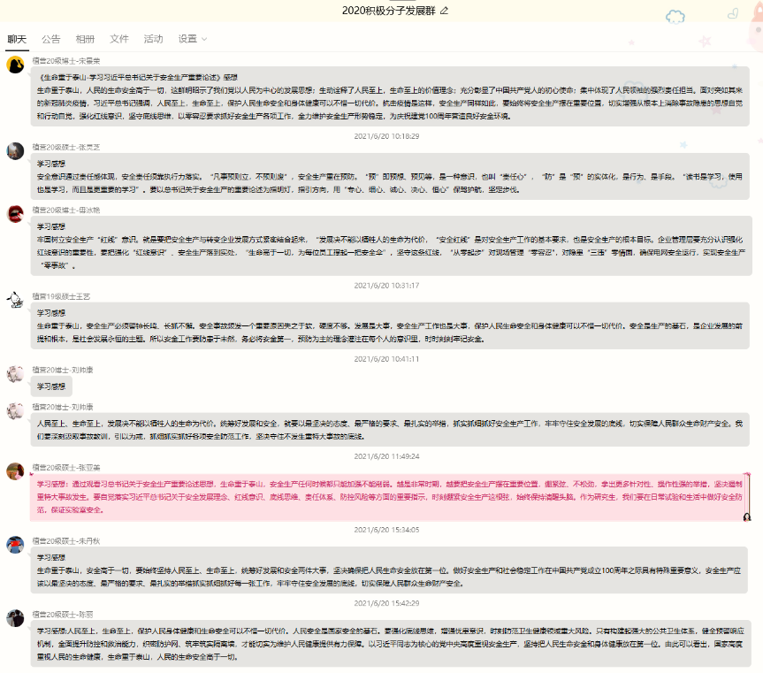Click 朱丹秋's avatar icon

pos(15,544)
